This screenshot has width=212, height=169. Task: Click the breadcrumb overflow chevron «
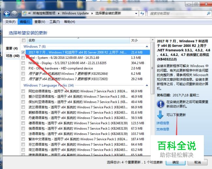tap(29, 13)
